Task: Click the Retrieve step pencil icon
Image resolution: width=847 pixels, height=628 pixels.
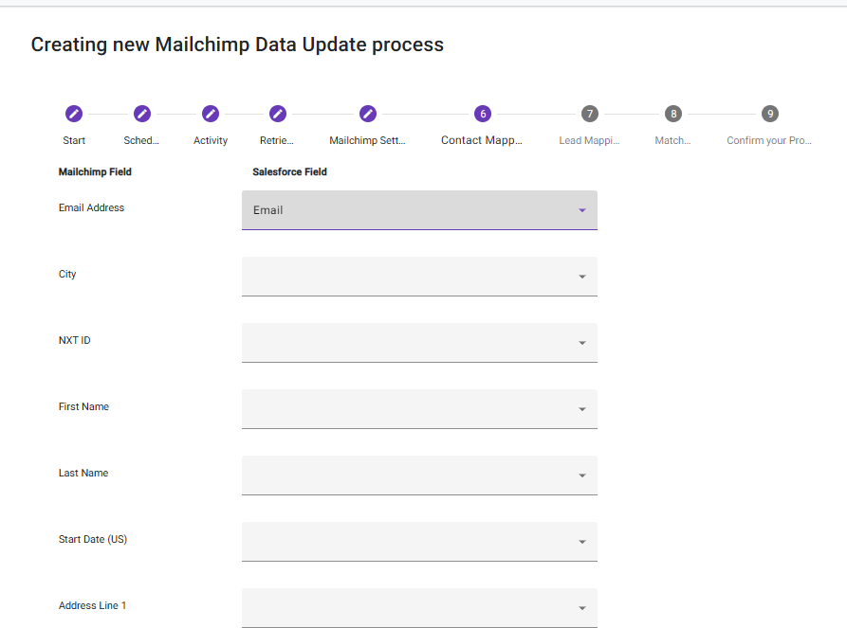Action: pyautogui.click(x=277, y=114)
